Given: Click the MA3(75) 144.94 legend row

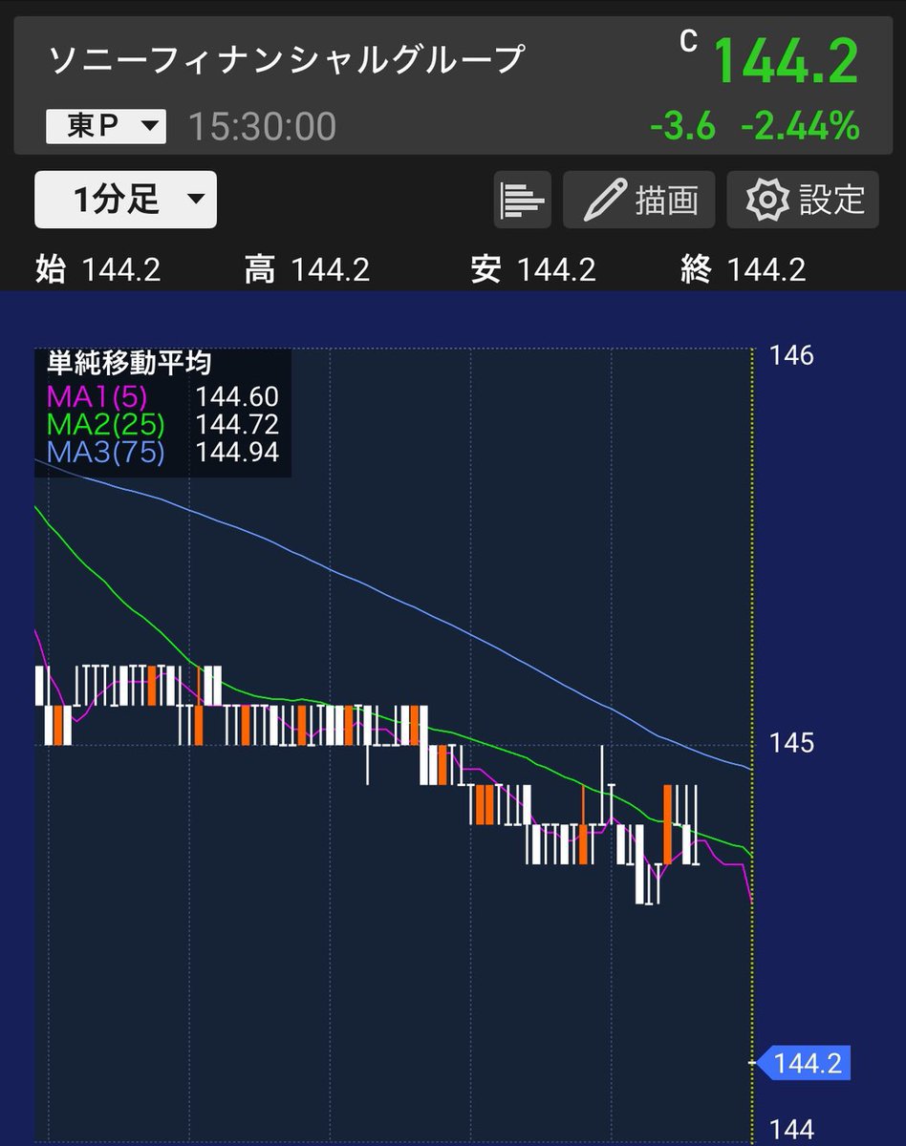Looking at the screenshot, I should [x=163, y=452].
